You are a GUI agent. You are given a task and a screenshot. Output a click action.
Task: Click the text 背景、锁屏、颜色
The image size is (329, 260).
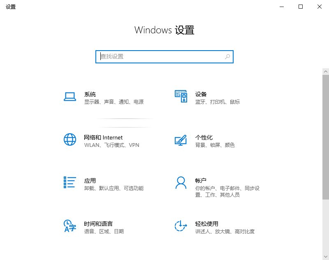[215, 145]
